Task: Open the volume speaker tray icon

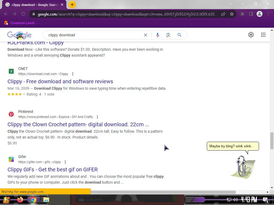Action: coord(235,200)
